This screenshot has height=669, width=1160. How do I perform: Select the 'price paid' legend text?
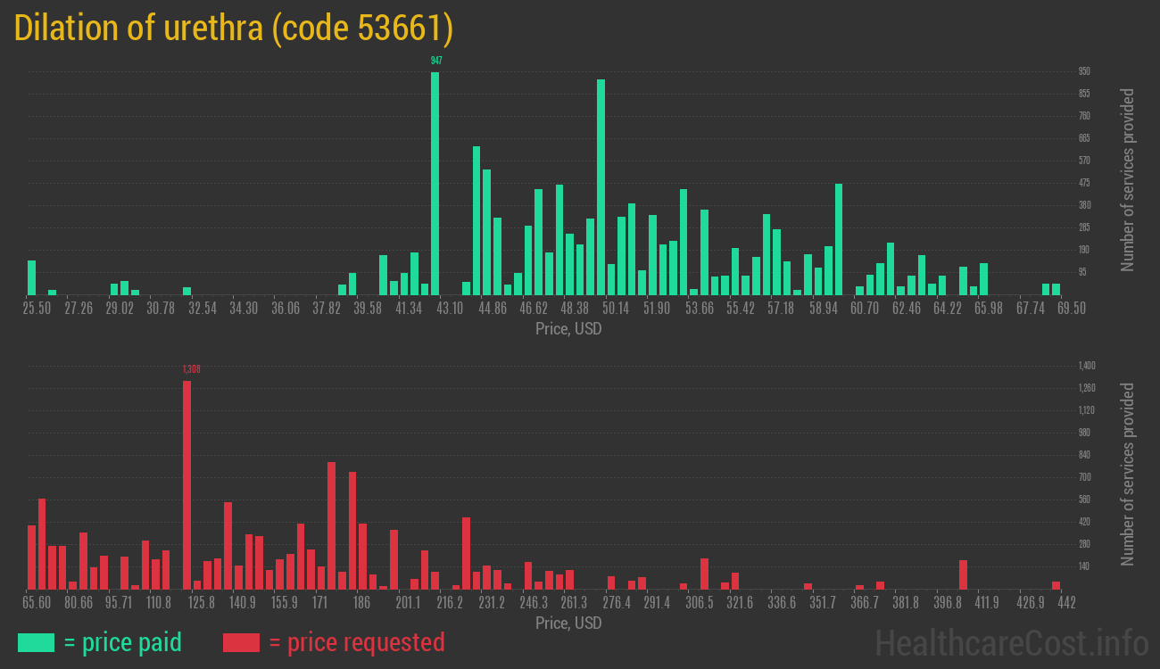[x=122, y=642]
